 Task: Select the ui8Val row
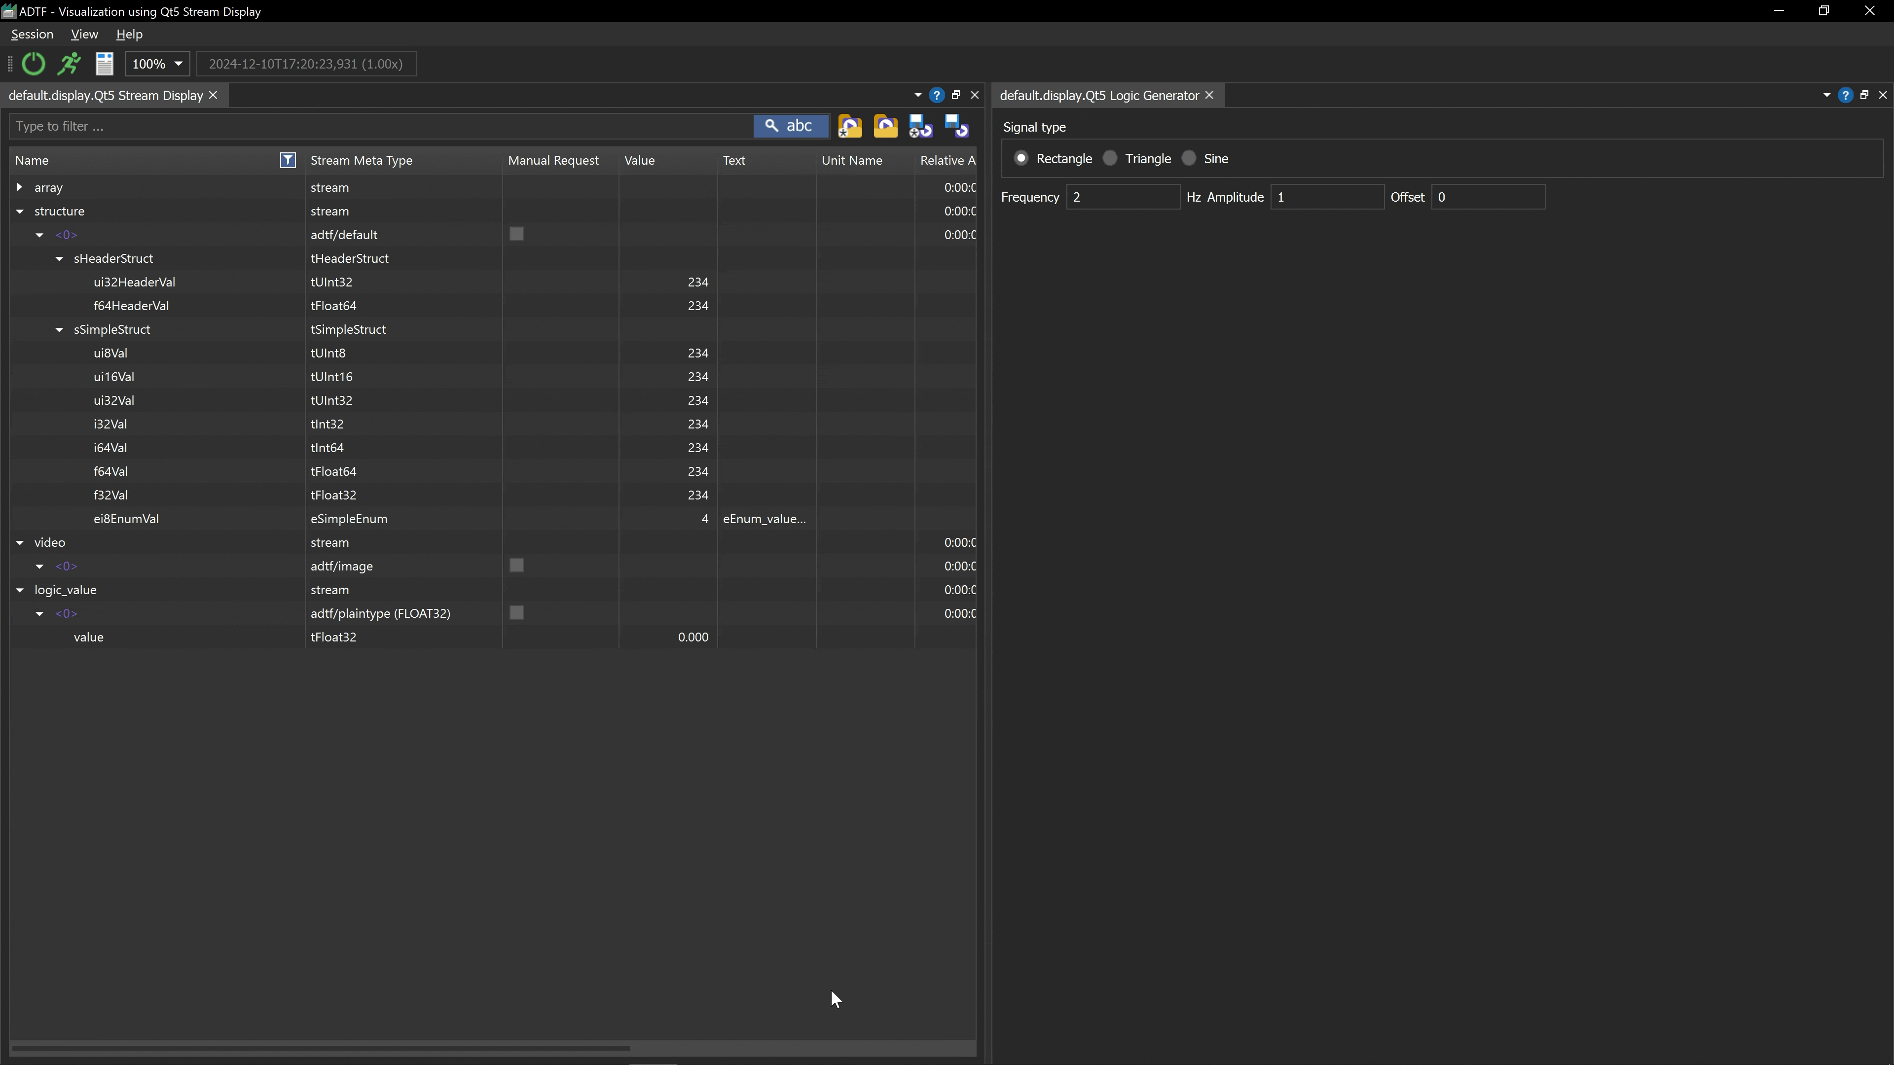(493, 354)
